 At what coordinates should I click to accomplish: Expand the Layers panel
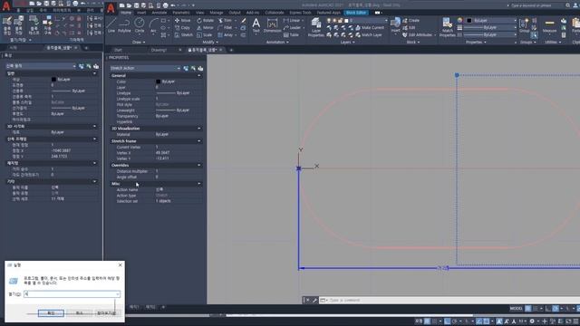[x=347, y=43]
